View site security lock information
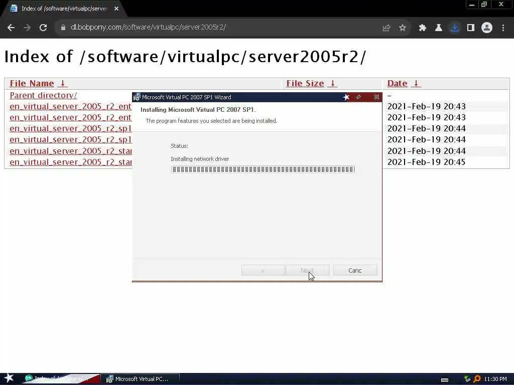The width and height of the screenshot is (514, 385). pyautogui.click(x=63, y=28)
